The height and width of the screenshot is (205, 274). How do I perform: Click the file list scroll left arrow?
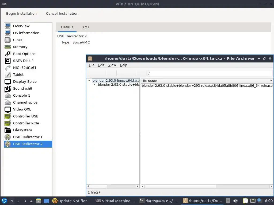[143, 186]
